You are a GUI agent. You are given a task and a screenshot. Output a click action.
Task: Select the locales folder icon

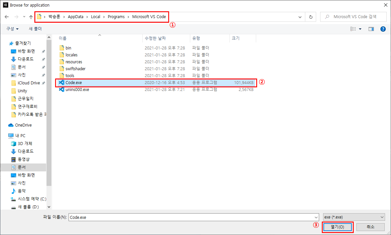click(x=62, y=55)
